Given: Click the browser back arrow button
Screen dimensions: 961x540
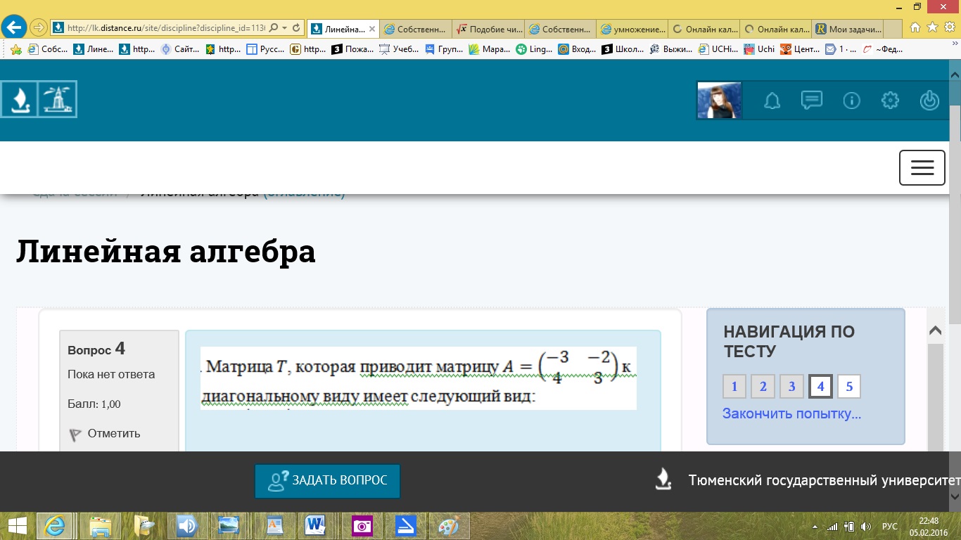Looking at the screenshot, I should coord(14,28).
